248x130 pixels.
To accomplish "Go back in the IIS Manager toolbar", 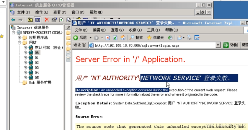I will pos(13,20).
